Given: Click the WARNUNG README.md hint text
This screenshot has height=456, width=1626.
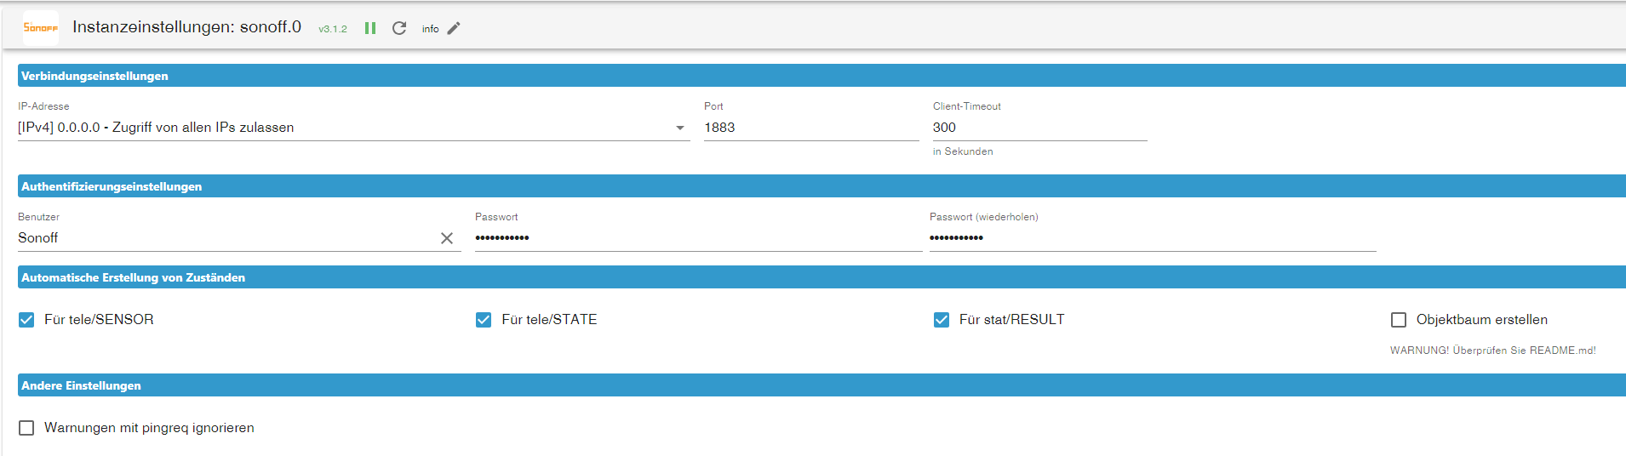Looking at the screenshot, I should 1493,351.
